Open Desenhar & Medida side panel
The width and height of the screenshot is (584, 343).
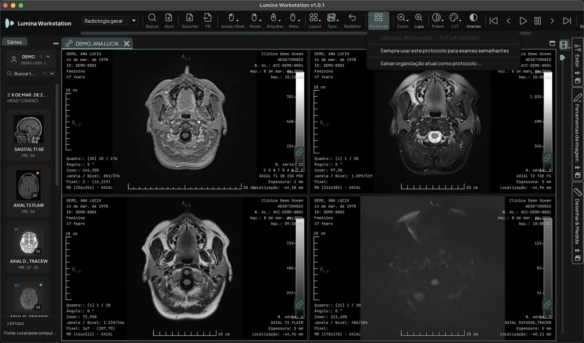click(577, 222)
